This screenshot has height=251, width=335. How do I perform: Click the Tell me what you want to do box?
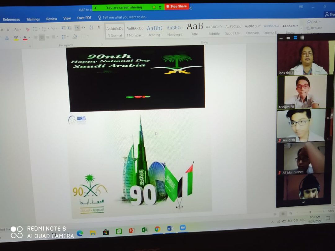point(123,17)
